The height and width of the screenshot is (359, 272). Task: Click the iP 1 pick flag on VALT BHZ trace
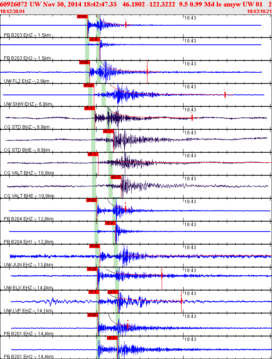(93, 154)
